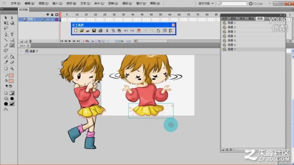Toggle show/hide all layers eye icon

pyautogui.click(x=48, y=14)
